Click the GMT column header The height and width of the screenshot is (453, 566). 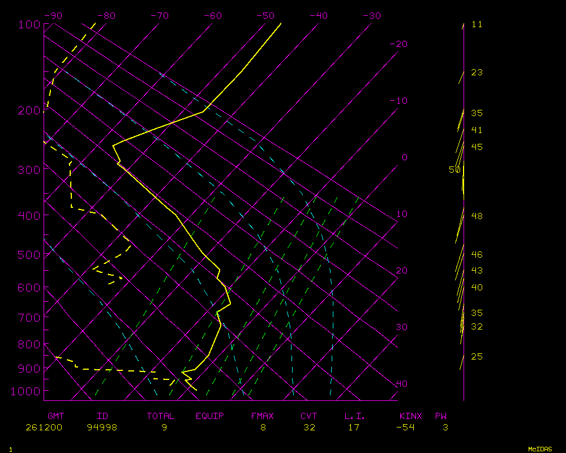coord(55,416)
